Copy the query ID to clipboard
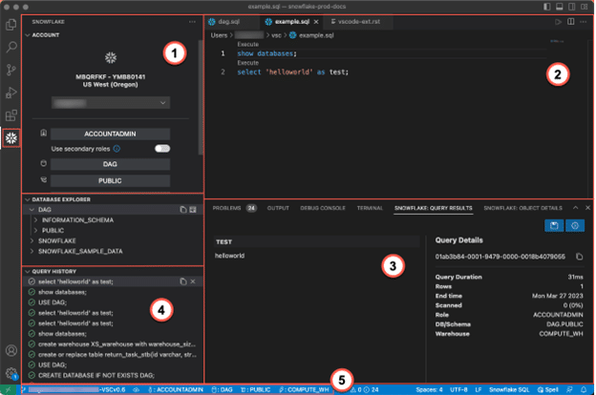This screenshot has height=395, width=596. [579, 257]
